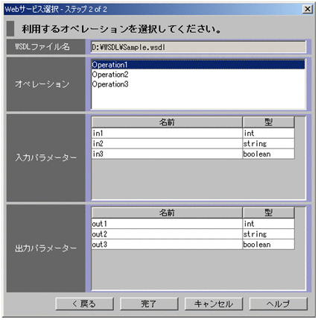
Task: Click the int type cell for out1
Action: 268,224
